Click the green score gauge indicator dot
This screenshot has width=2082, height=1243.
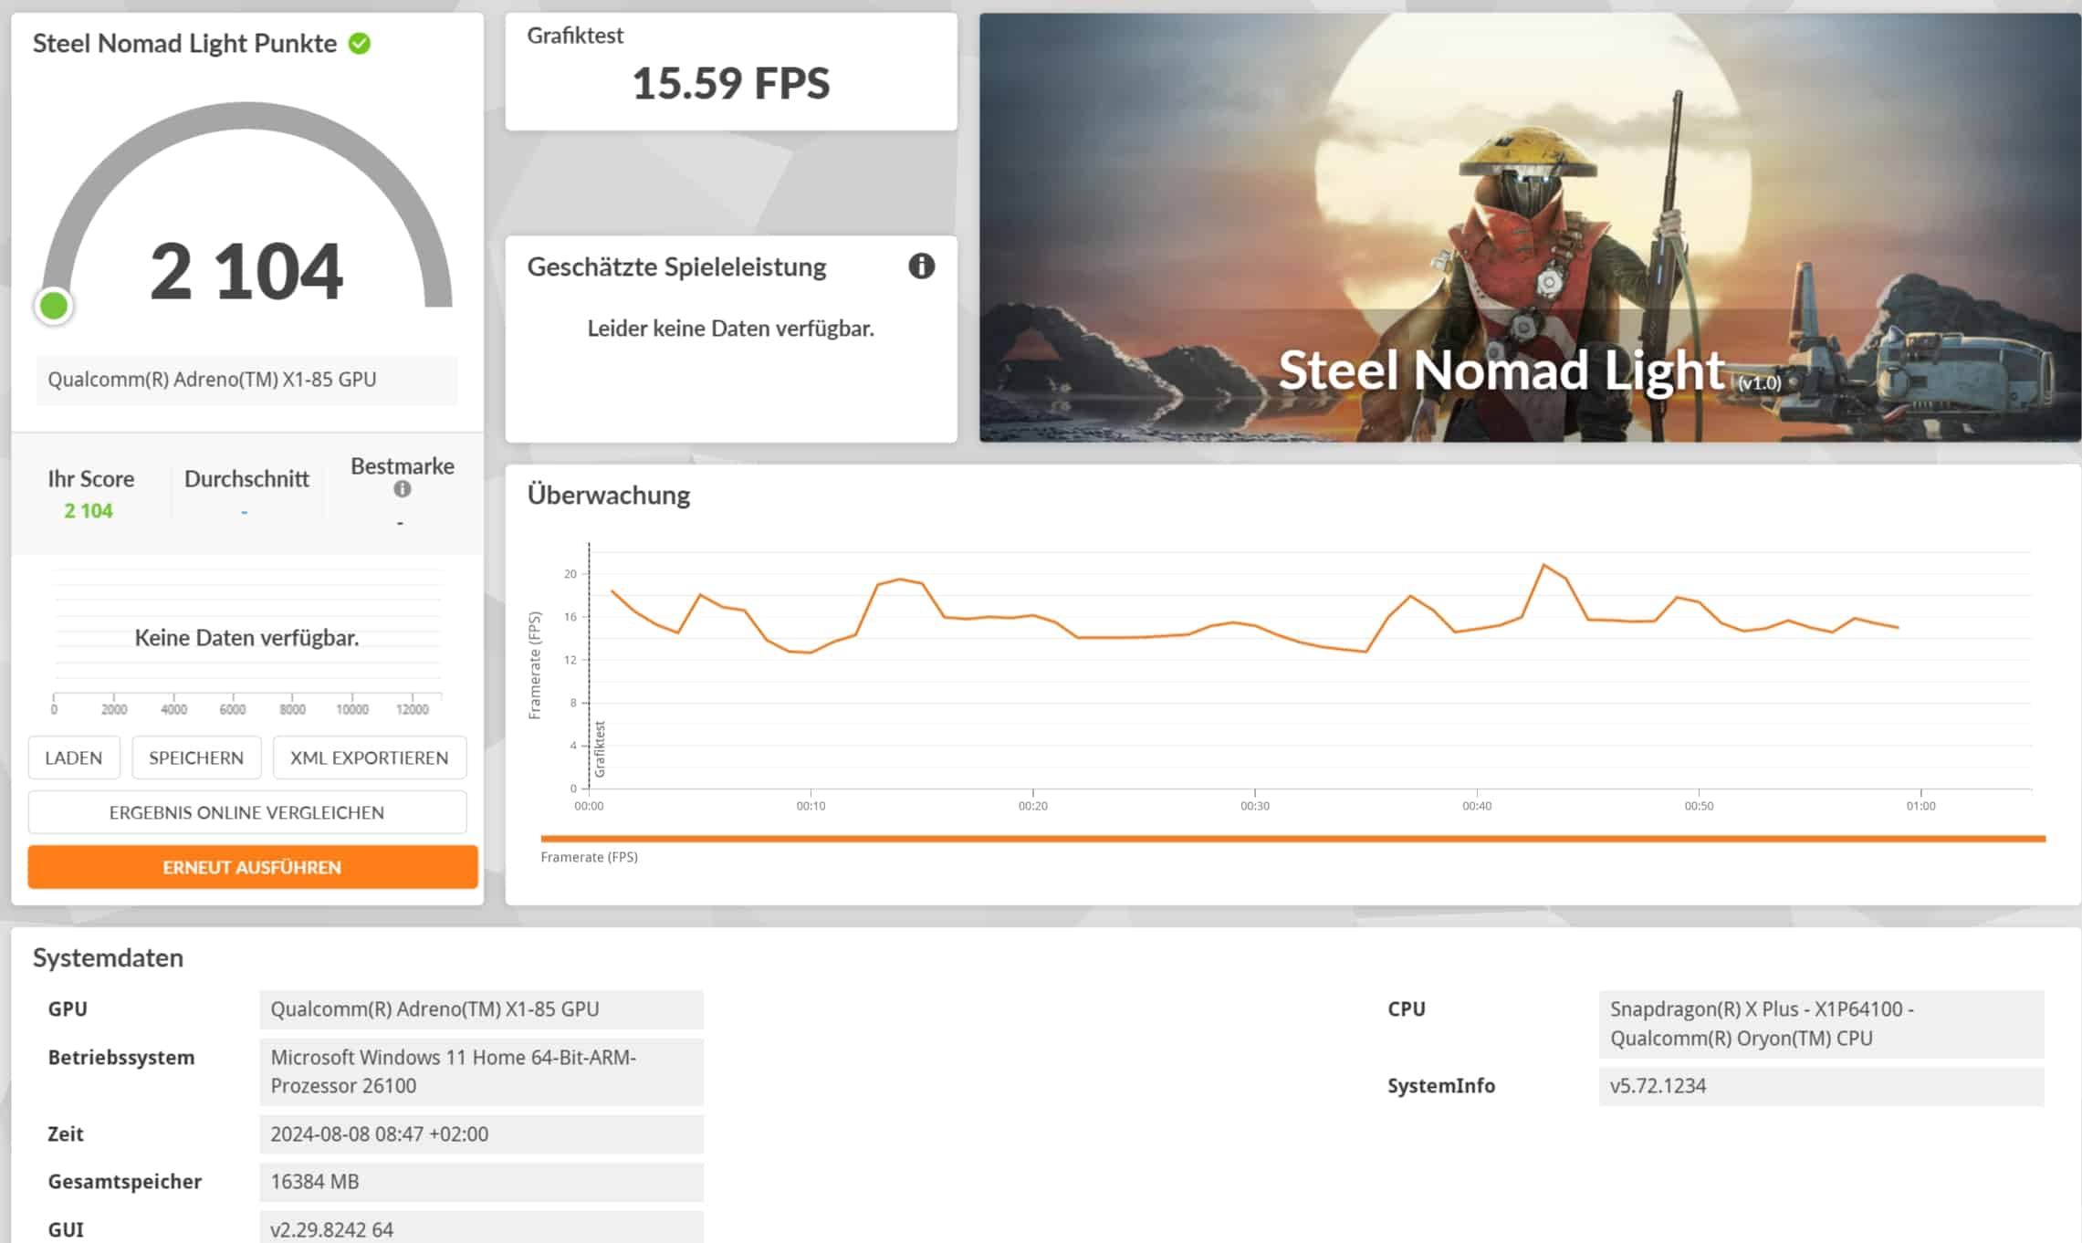[54, 306]
